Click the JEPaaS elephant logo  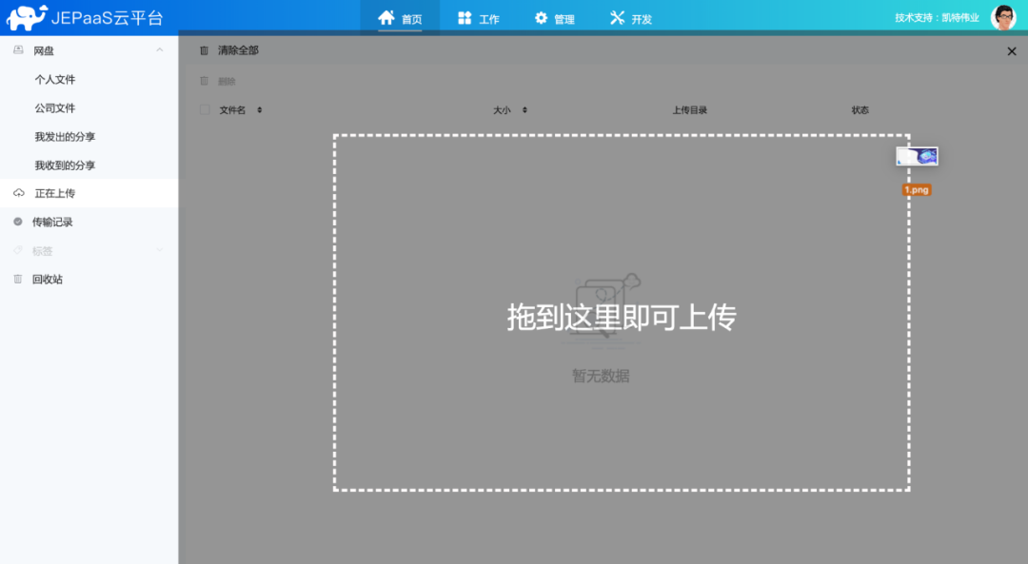[x=27, y=18]
